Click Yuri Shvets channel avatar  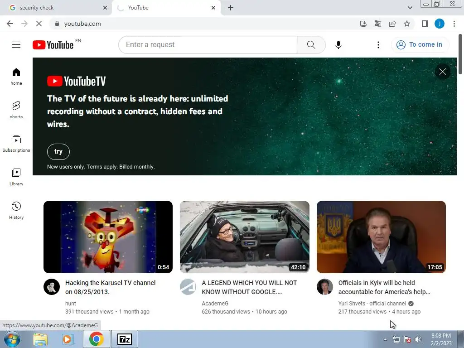(x=325, y=287)
